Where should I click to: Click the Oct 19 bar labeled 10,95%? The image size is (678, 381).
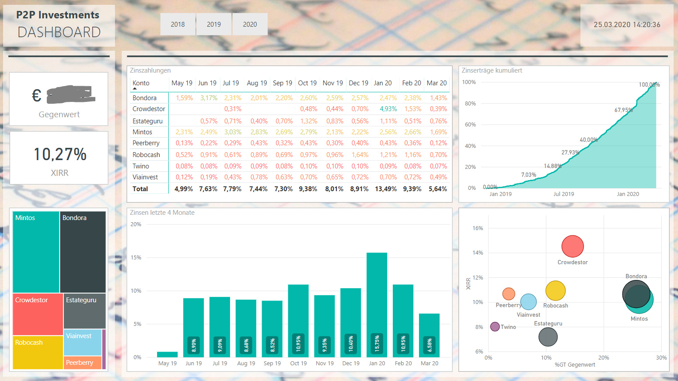(x=298, y=321)
